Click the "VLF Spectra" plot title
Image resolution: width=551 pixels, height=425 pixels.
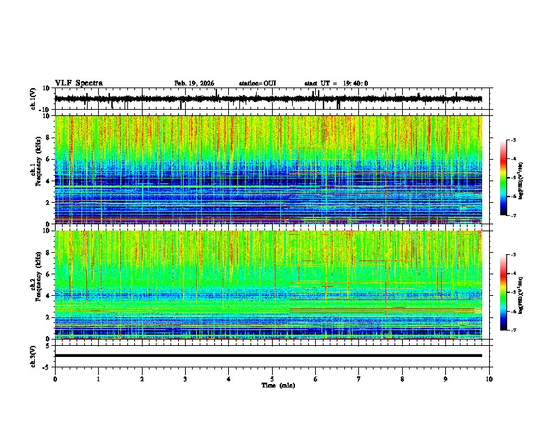(x=79, y=83)
